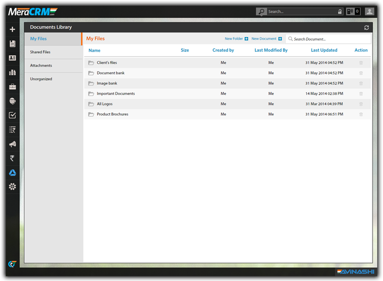
Task: Open the All Logos folder
Action: tap(105, 104)
